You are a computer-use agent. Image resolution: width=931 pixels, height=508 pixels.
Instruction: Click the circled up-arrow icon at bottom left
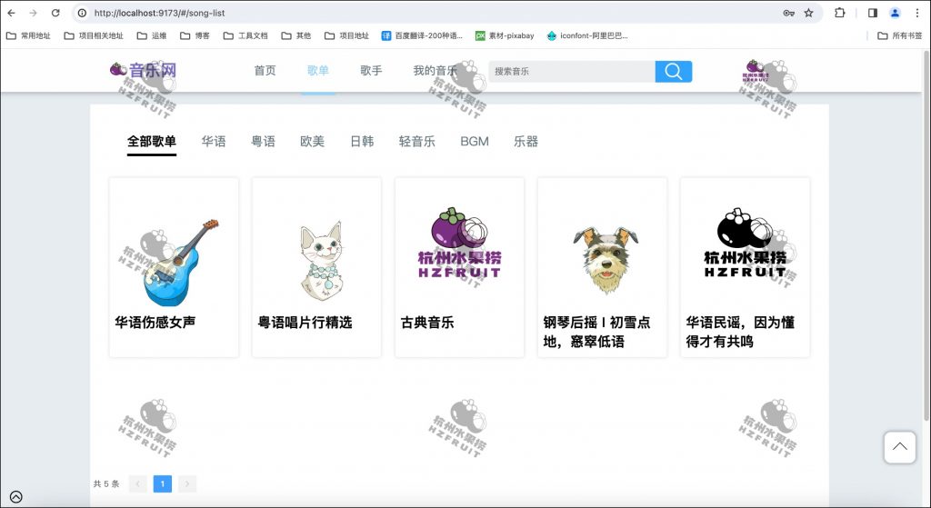[x=16, y=497]
